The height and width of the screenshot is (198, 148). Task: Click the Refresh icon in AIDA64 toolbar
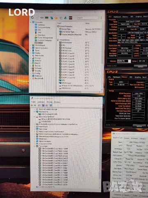[32, 17]
